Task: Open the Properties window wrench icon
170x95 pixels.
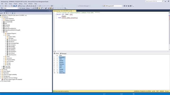Action: pos(126,6)
